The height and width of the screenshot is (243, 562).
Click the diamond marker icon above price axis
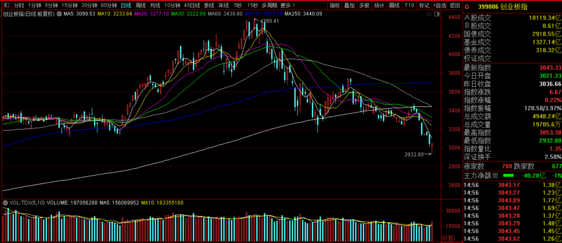click(429, 14)
